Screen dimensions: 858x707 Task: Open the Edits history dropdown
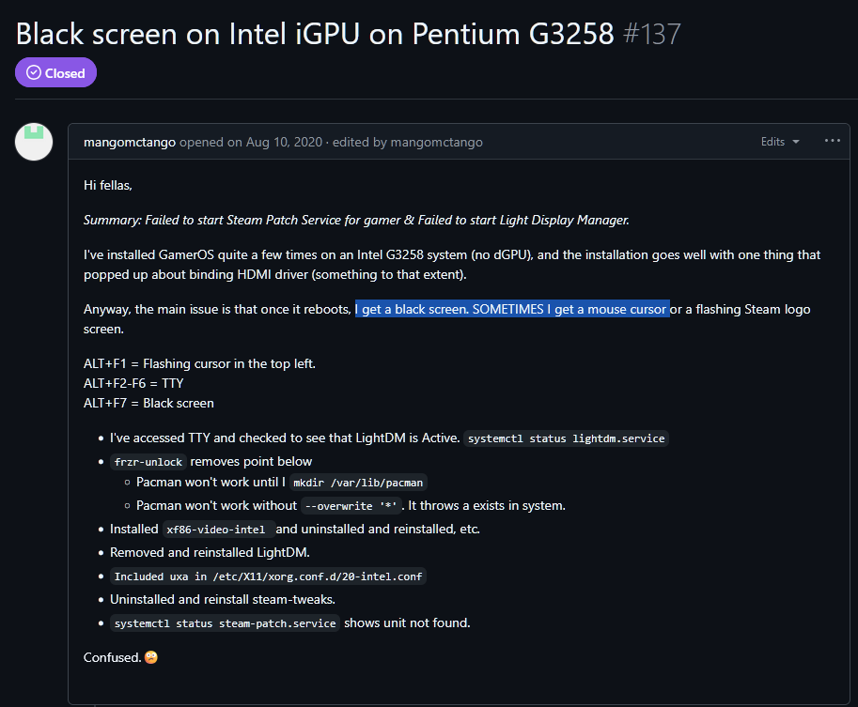tap(780, 142)
